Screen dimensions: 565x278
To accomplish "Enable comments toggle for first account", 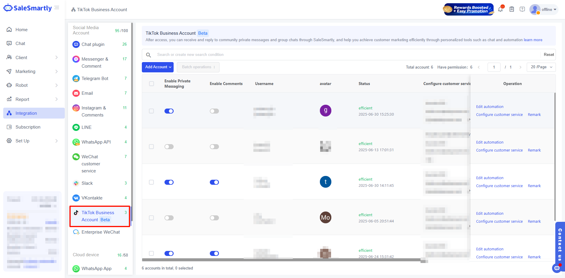I will pos(214,111).
